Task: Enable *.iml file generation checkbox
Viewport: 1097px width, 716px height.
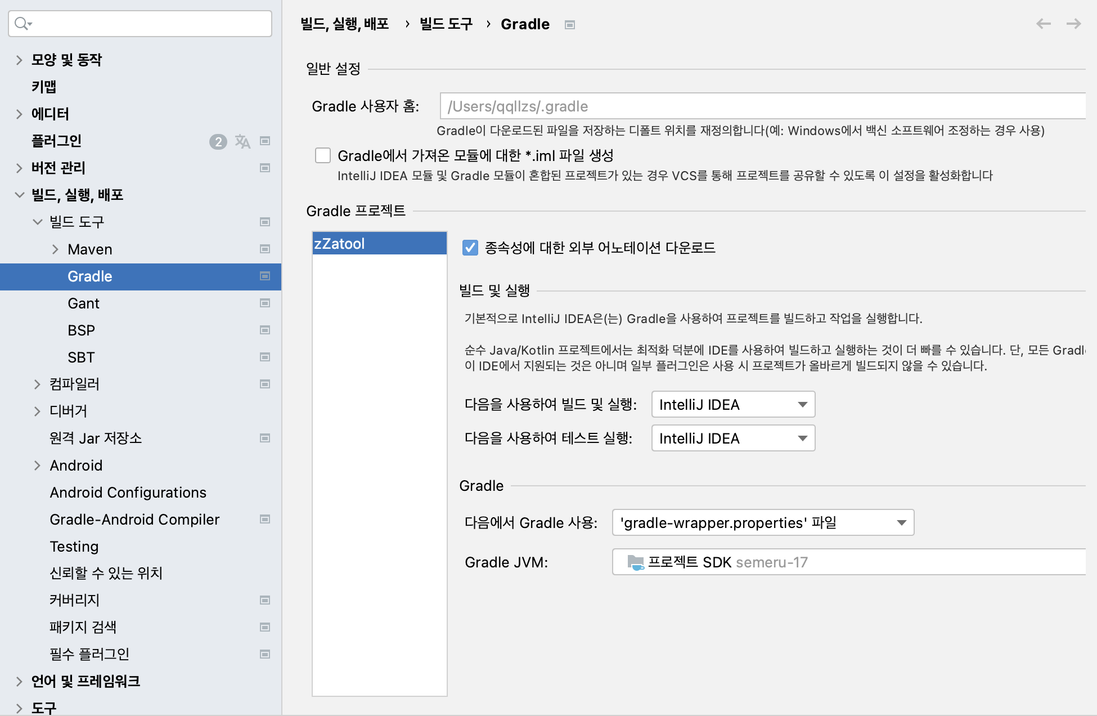Action: (x=323, y=155)
